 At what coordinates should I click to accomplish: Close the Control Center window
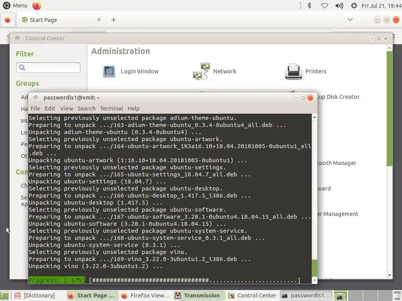[x=386, y=38]
